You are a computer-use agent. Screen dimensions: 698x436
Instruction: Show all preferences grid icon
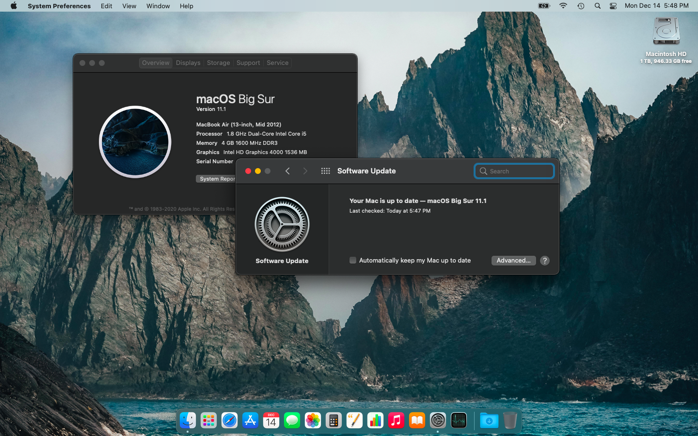(x=325, y=171)
